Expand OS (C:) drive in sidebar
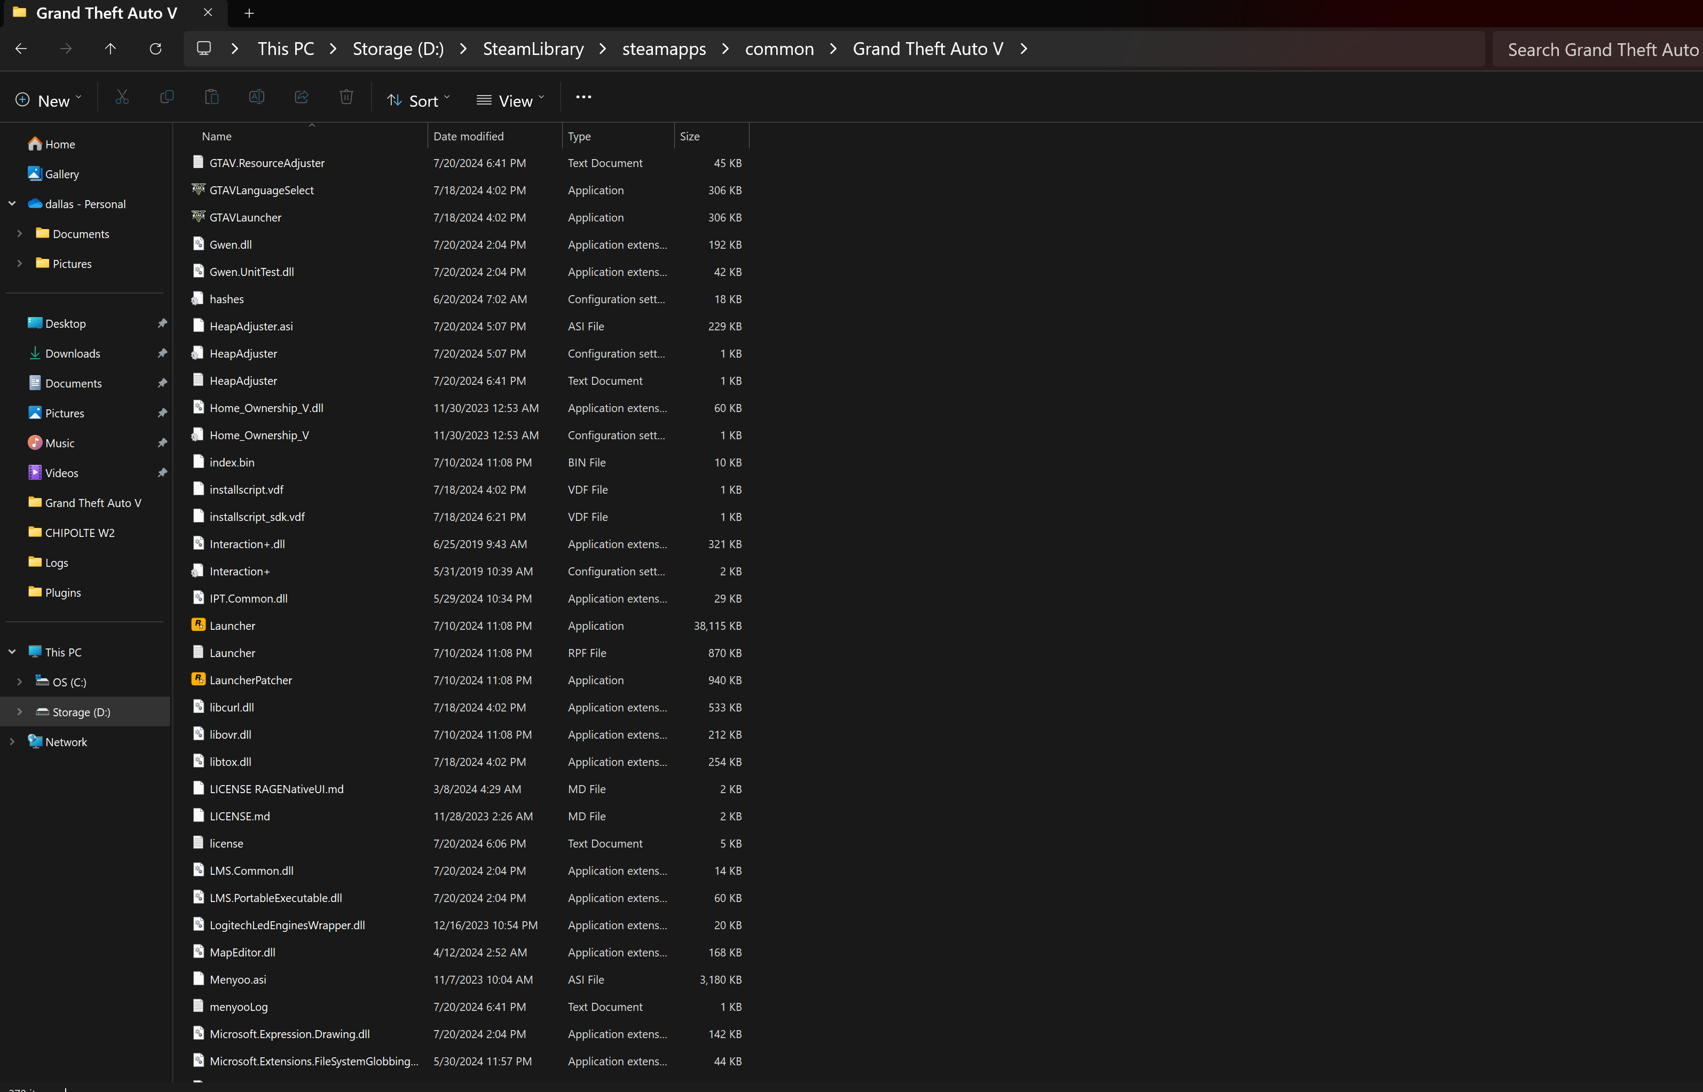The image size is (1703, 1092). pos(20,682)
